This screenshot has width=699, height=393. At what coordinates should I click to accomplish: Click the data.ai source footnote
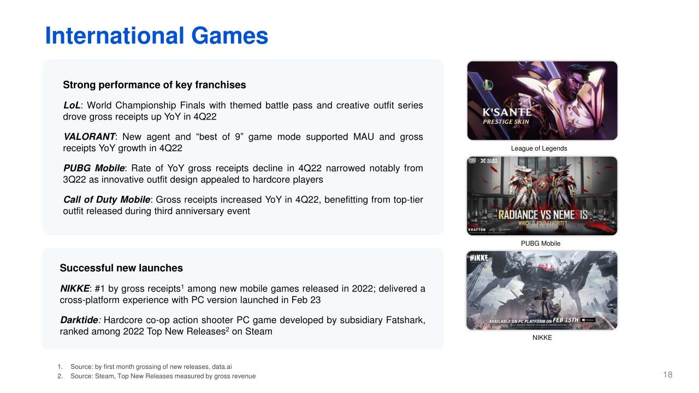(x=155, y=367)
